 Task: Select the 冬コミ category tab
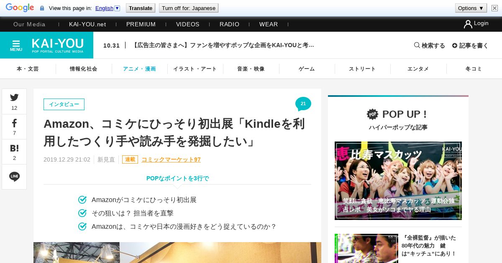pos(474,69)
